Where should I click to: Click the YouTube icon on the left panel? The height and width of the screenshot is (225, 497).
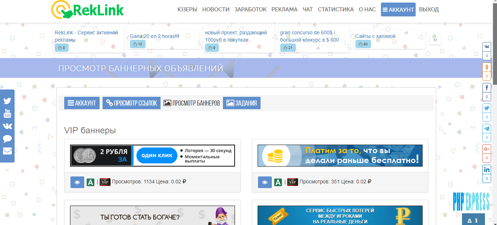pyautogui.click(x=7, y=113)
